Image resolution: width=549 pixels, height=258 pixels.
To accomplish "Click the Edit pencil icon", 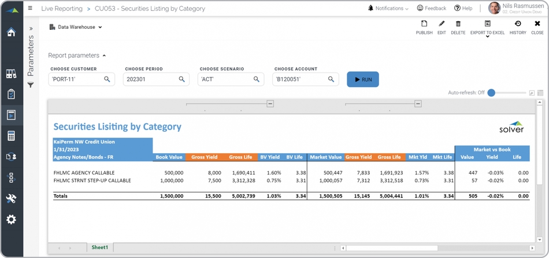I will (442, 24).
